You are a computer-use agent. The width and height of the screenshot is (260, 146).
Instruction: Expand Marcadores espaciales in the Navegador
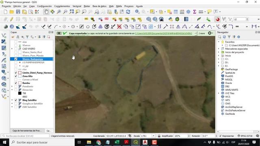(x=219, y=49)
